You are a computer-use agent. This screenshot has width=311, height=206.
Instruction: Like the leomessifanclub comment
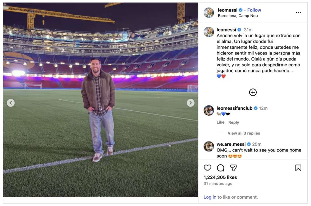220,122
